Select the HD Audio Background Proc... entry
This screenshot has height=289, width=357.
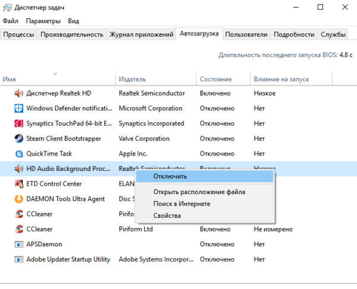68,169
